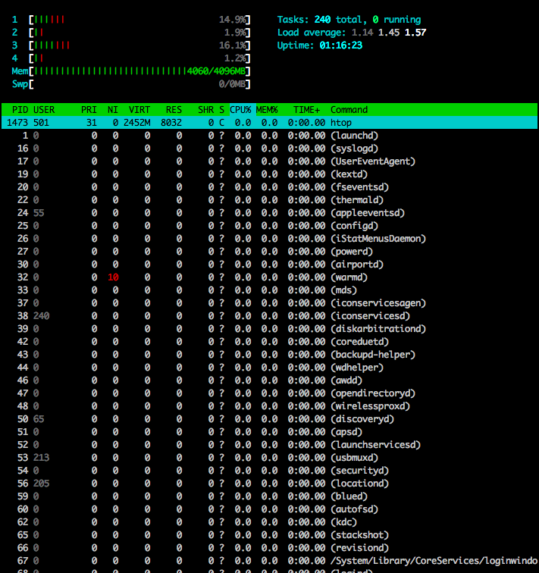Select the (coreduetd) process row
This screenshot has height=573, width=539.
click(269, 342)
